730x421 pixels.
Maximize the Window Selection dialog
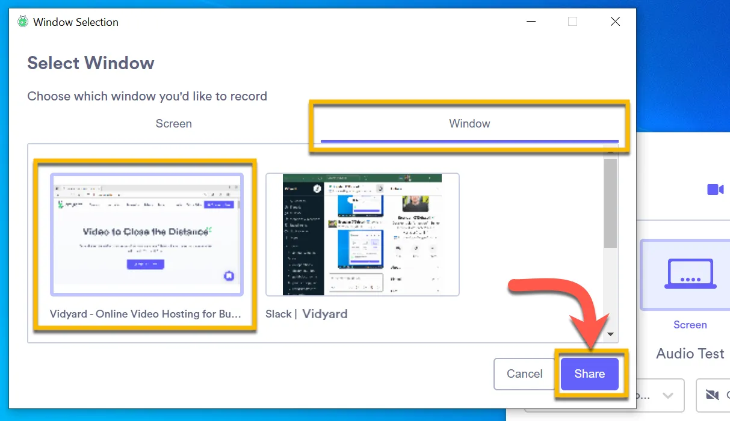click(572, 22)
